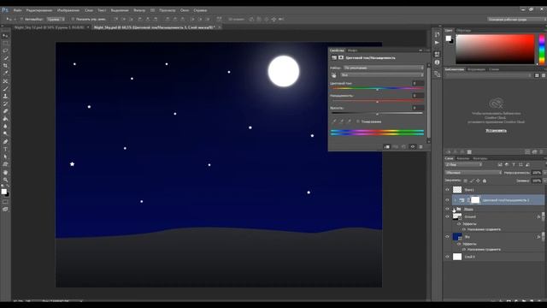This screenshot has width=547, height=308.
Task: Select the Dodge tool
Action: (x=5, y=134)
